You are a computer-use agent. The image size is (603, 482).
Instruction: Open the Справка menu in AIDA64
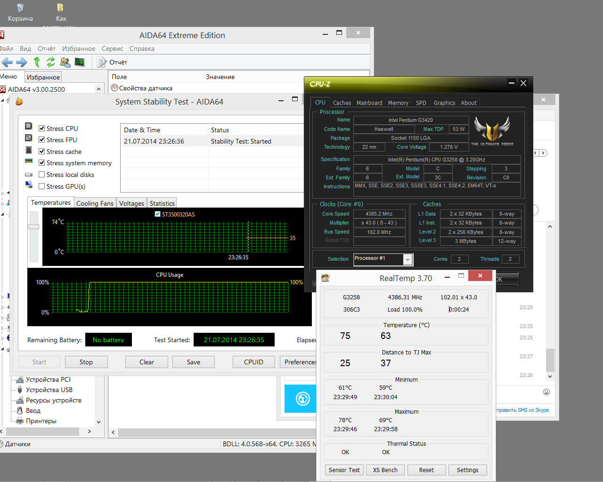[142, 48]
